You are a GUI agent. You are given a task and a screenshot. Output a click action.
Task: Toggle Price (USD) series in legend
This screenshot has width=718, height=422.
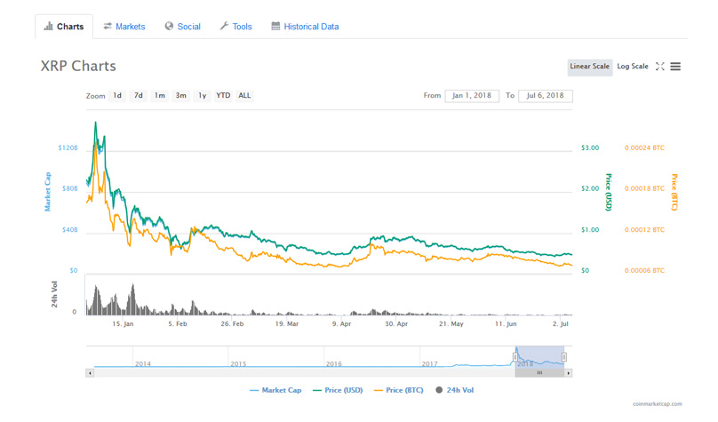coord(338,390)
